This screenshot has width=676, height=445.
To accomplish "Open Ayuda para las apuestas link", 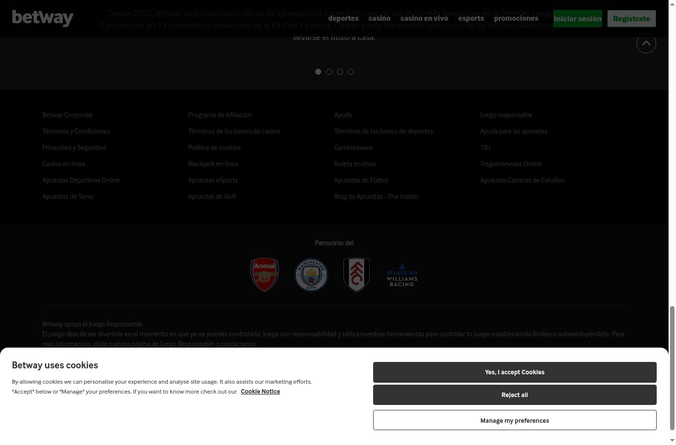I will click(x=514, y=131).
